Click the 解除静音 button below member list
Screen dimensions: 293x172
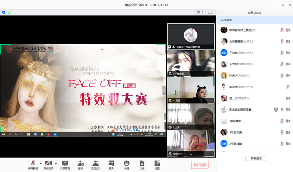pyautogui.click(x=256, y=158)
